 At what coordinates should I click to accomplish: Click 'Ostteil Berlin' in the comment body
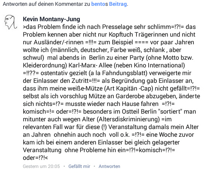coord(139,112)
